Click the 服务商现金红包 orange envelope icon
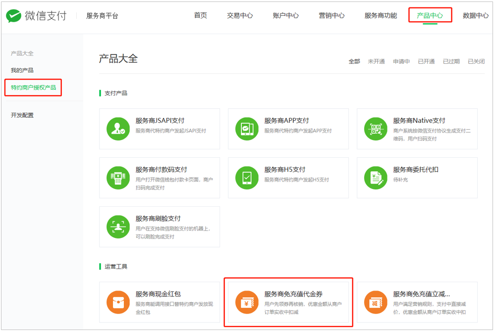Screen dimensions: 496x332 (118, 302)
